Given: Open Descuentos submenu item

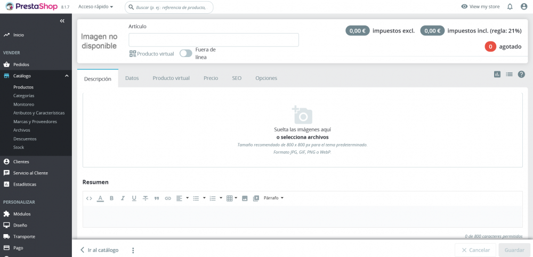Looking at the screenshot, I should point(25,139).
